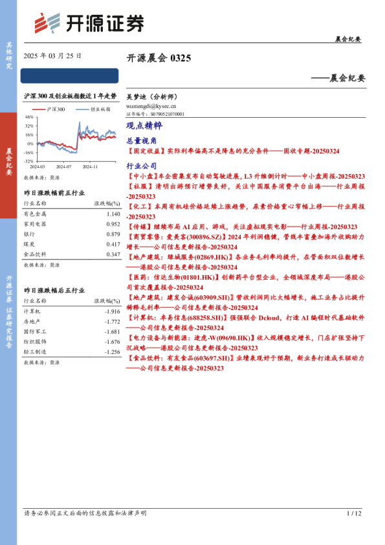Open the 中小盘周报-20250323 report link
This screenshot has width=385, height=545.
tap(246, 176)
